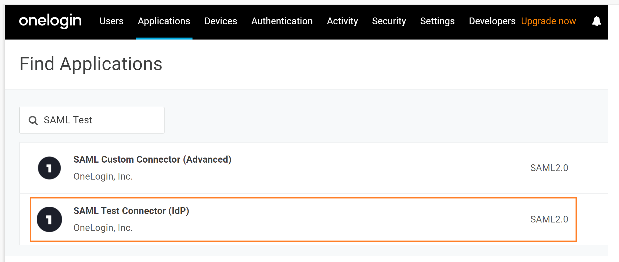Viewport: 619px width, 262px height.
Task: Click the SAML Test search field
Action: click(99, 120)
